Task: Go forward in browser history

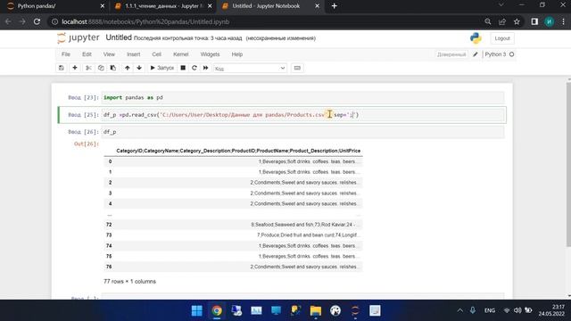Action: tap(22, 21)
